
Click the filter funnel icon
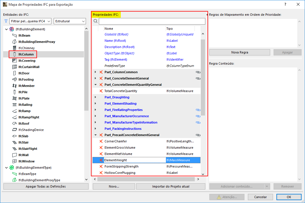click(6, 21)
